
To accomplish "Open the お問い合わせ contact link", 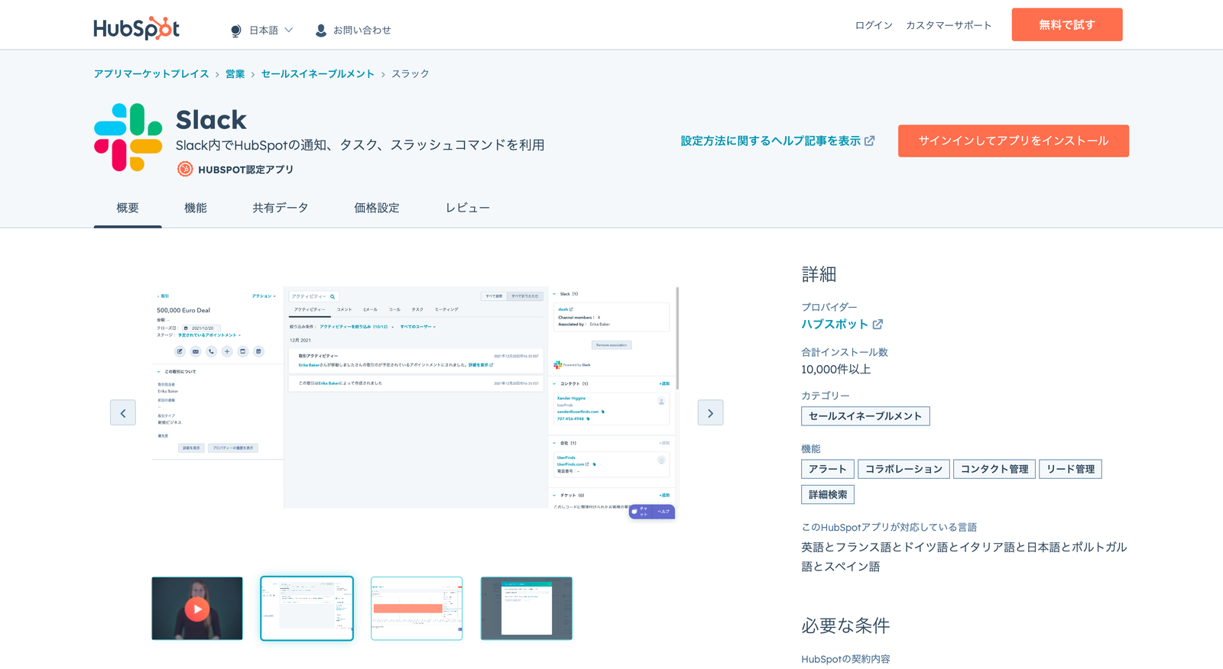I will point(362,31).
